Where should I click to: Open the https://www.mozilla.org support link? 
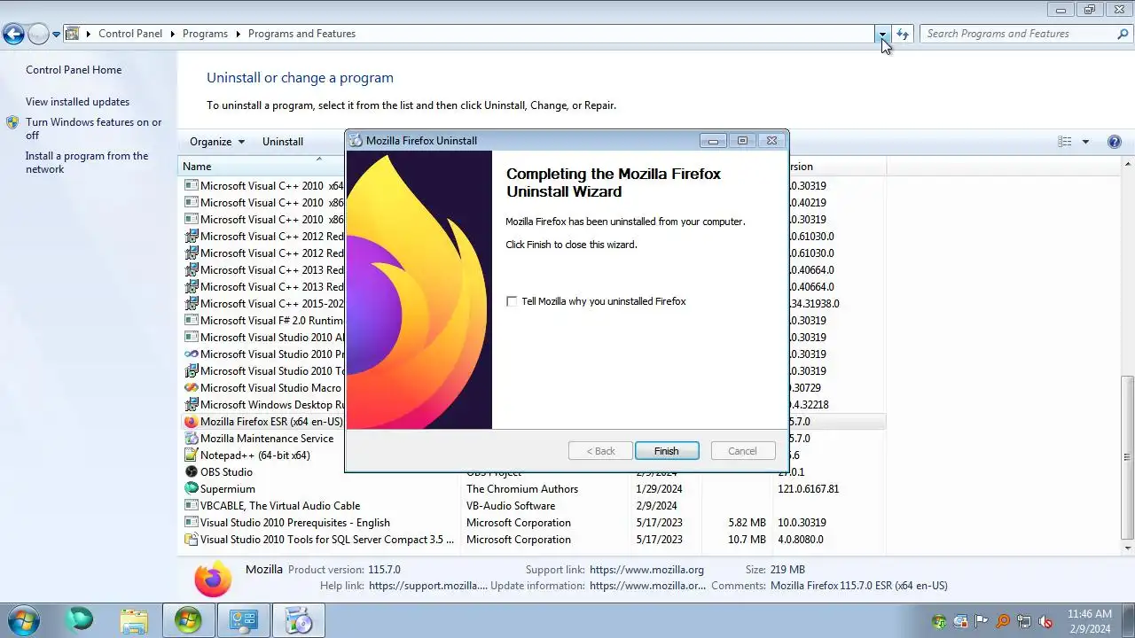coord(646,570)
